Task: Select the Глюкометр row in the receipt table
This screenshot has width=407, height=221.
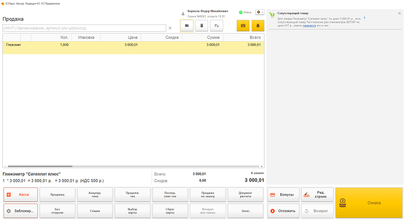Action: click(133, 48)
